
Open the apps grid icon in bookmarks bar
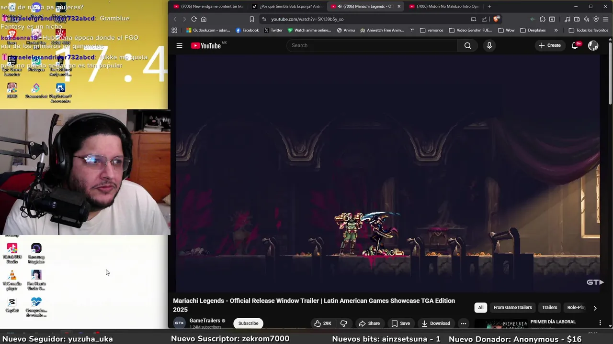(174, 30)
